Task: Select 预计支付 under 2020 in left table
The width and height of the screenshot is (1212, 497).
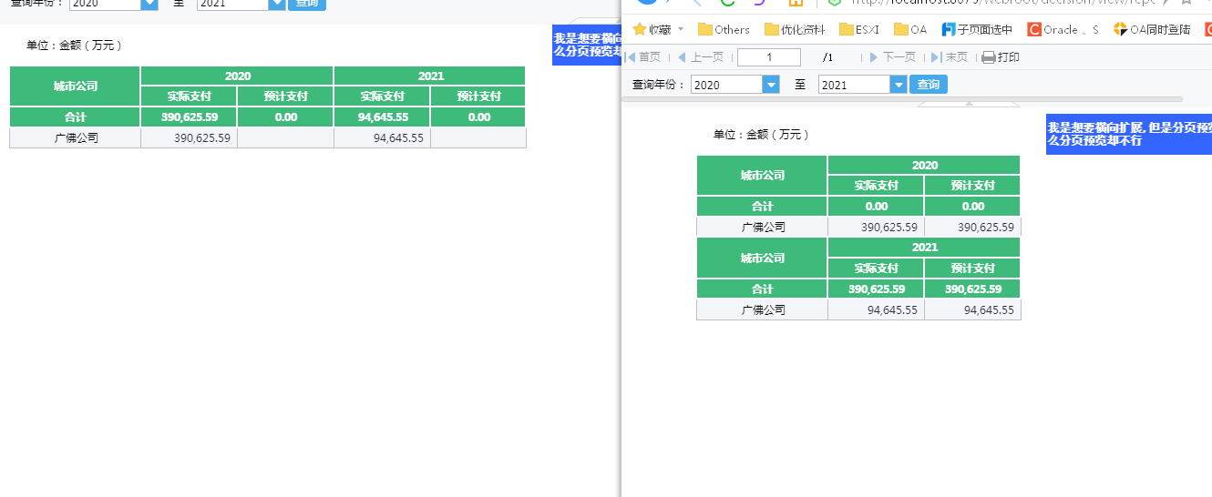Action: (285, 96)
